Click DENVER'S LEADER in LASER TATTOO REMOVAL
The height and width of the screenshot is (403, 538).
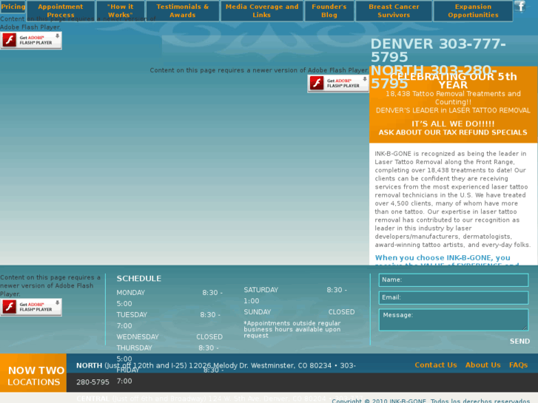pos(453,110)
